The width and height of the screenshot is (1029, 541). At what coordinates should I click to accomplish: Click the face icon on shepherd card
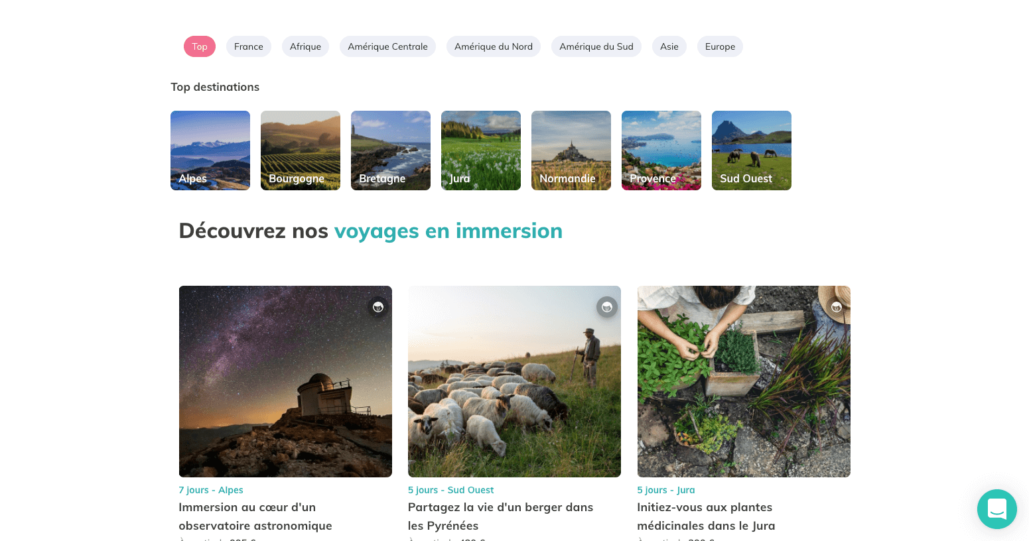[x=607, y=307]
